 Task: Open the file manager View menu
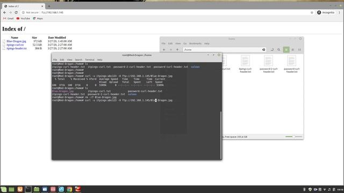pos(178,43)
